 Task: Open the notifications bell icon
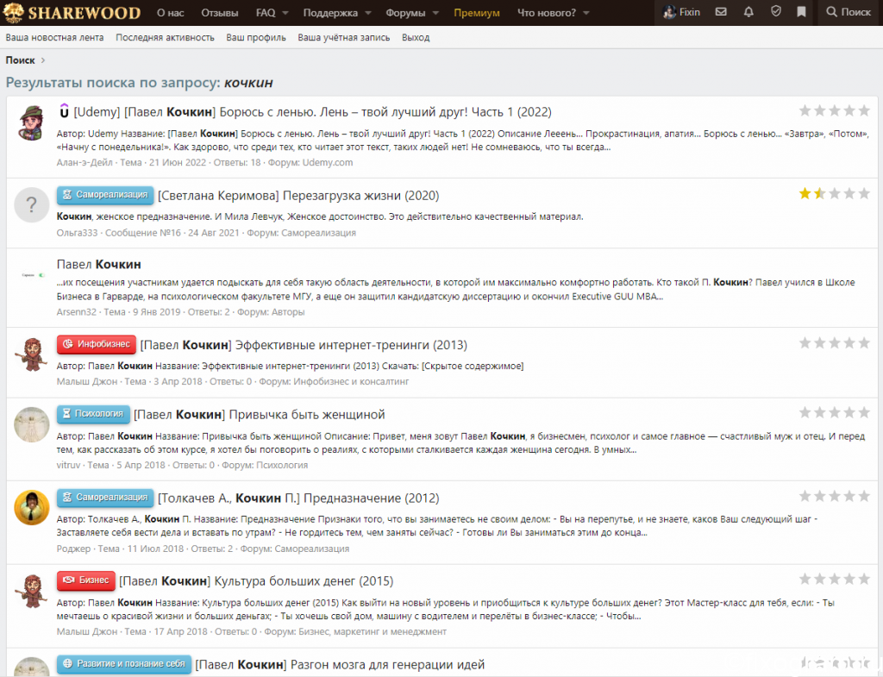point(748,12)
